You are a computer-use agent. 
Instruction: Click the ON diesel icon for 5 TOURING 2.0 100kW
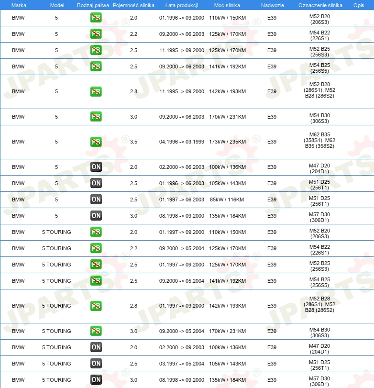tap(96, 347)
